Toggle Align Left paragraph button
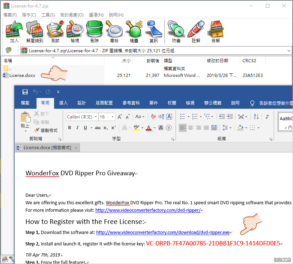Viewport: 293px width, 264px height. tap(183, 128)
